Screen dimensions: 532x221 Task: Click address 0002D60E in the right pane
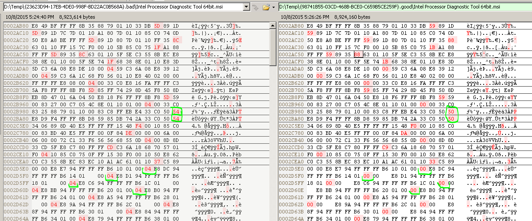[x=290, y=191]
